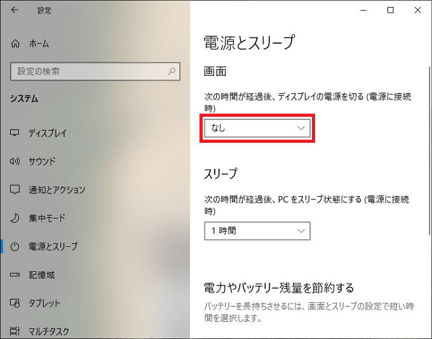Click the notifications speech bubble icon
432x339 pixels.
15,189
